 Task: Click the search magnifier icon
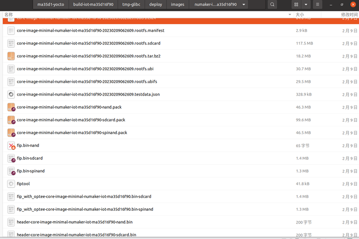273,5
